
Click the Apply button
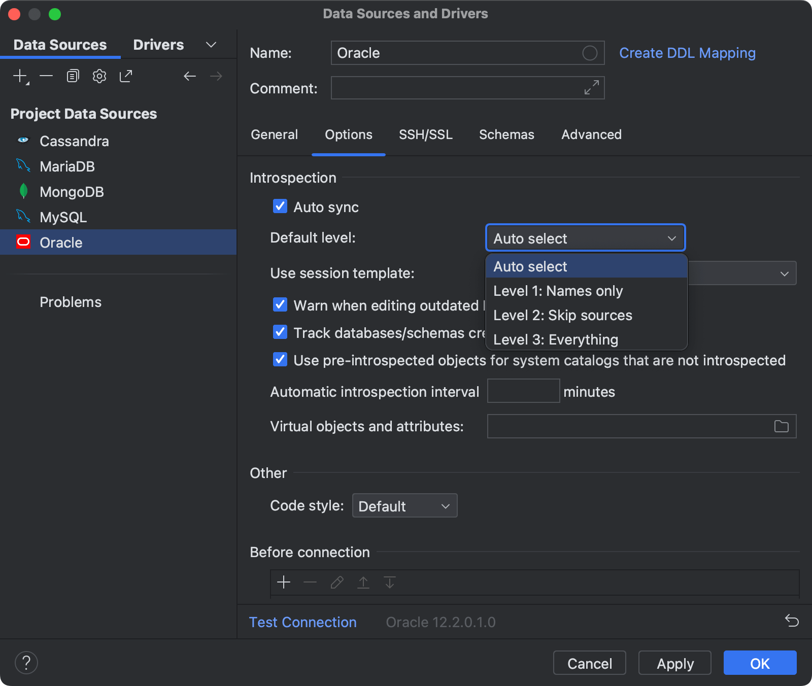click(x=674, y=663)
